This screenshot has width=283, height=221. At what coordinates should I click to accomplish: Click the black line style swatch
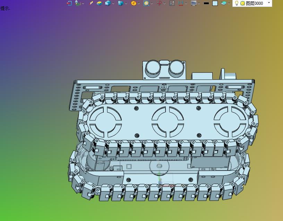(x=206, y=3)
